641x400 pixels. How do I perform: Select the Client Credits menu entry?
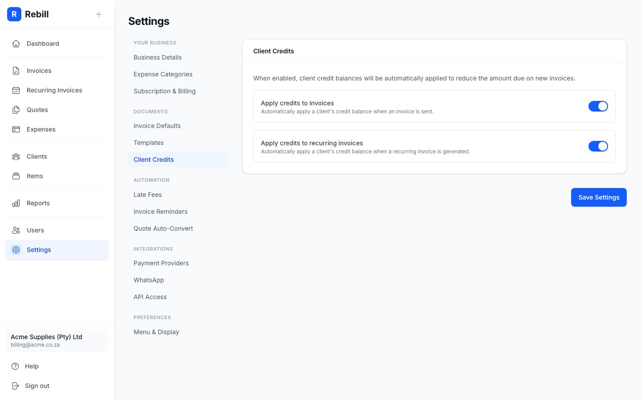154,160
